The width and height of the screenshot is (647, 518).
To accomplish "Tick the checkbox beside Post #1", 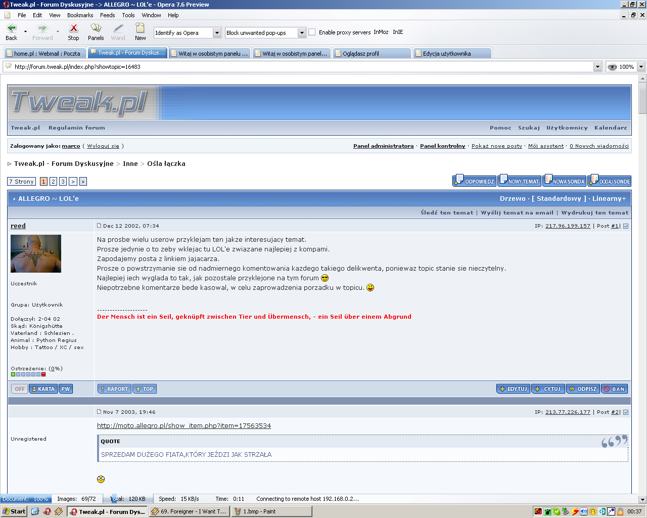I will click(626, 226).
